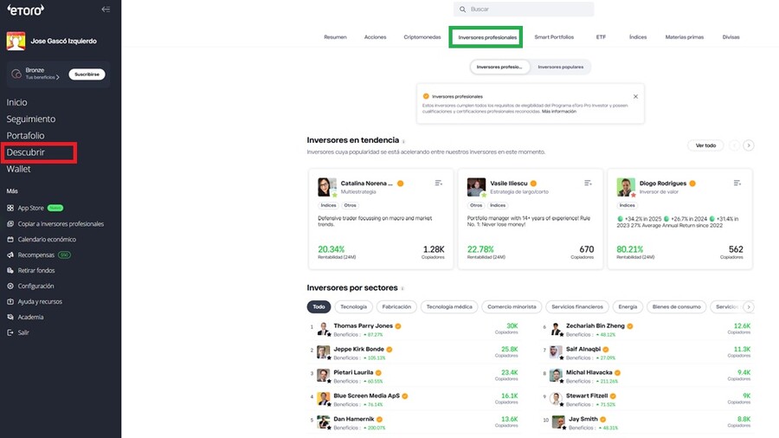Select the Inversores profesionales tab
779x438 pixels.
tap(487, 37)
